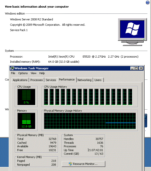This screenshot has width=151, height=171.
Task: Switch to the Services tab
Action: point(51,80)
